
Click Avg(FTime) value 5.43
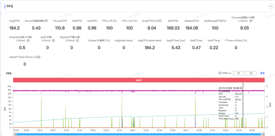pos(176,48)
